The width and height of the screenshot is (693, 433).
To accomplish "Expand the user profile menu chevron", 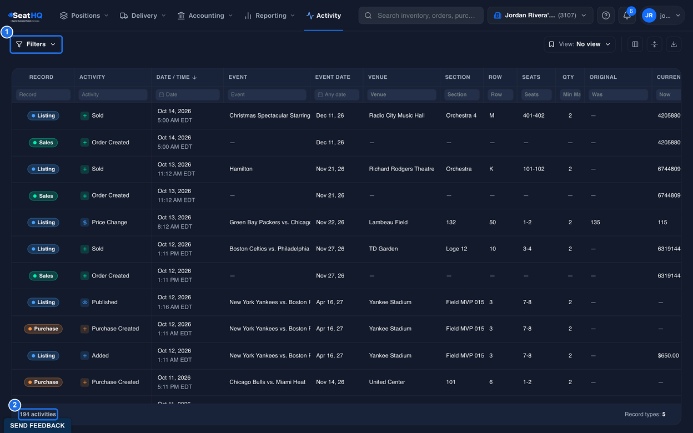I will 678,16.
